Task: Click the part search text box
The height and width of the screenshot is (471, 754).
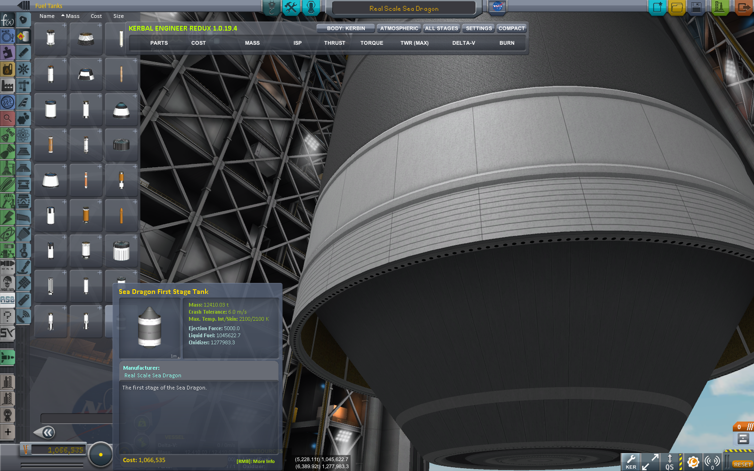Action: point(76,418)
